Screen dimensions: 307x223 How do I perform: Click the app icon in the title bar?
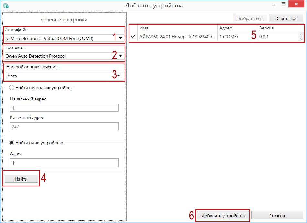[5, 6]
